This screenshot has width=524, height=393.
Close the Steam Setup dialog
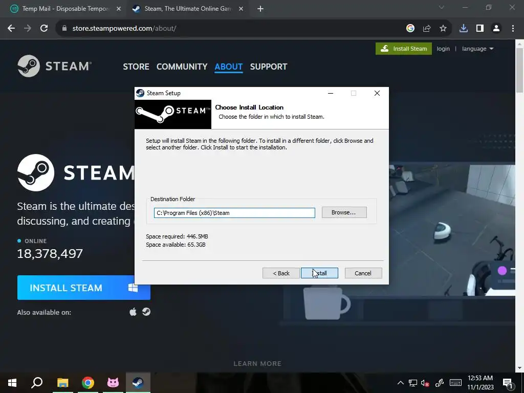pyautogui.click(x=377, y=93)
